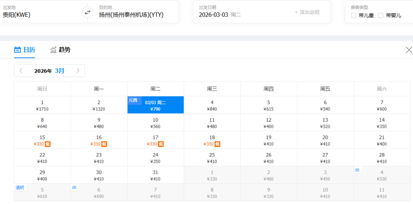Screen dimensions: 413x204
Task: Select March 22 priced ¥410
Action: point(43,158)
